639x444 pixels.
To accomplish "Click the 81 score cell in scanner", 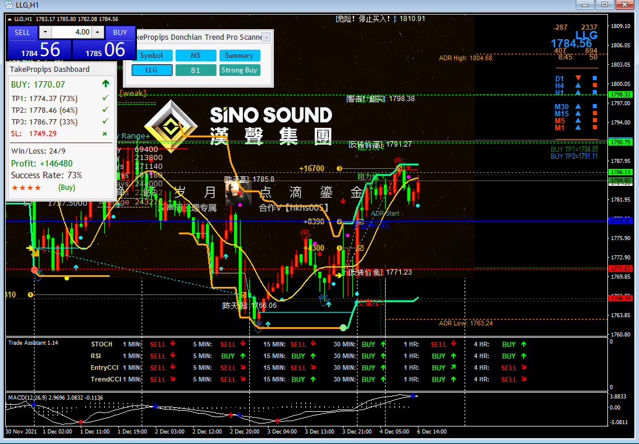I will point(195,70).
